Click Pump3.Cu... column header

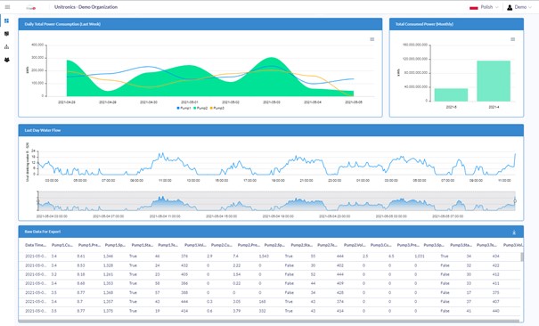pos(381,245)
